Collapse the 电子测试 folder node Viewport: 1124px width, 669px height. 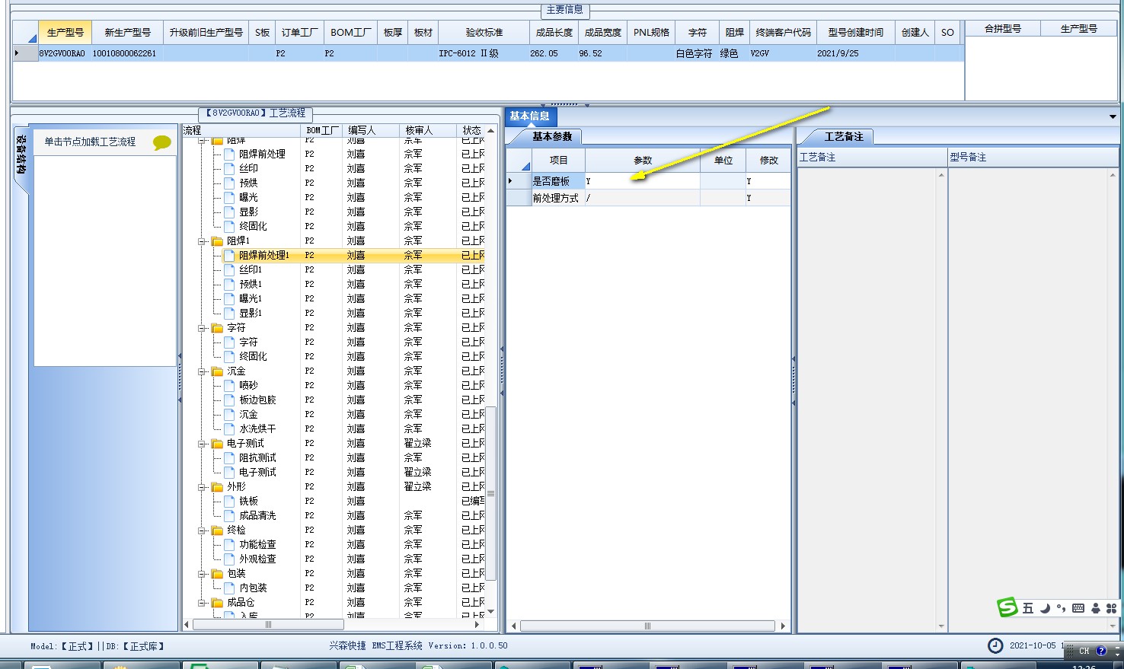pyautogui.click(x=203, y=444)
